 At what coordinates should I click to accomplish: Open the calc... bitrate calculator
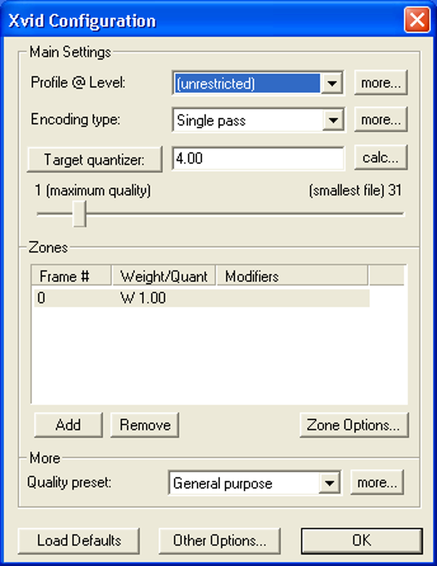(380, 158)
